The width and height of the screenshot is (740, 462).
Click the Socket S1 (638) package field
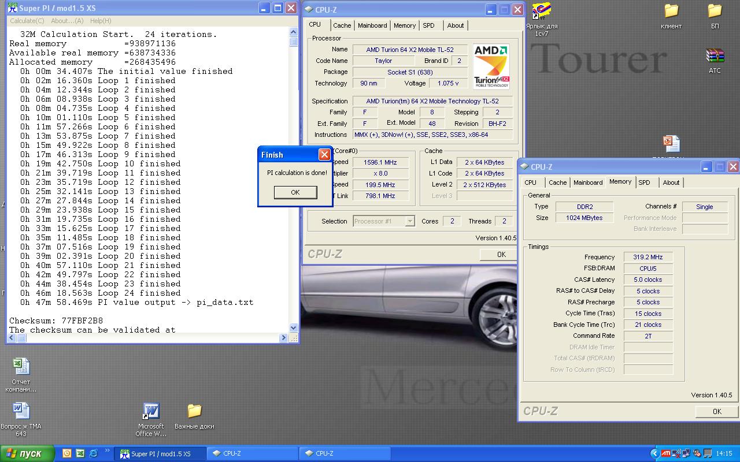pyautogui.click(x=410, y=72)
